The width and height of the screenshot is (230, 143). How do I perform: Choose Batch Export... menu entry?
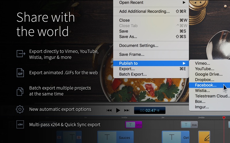click(133, 74)
